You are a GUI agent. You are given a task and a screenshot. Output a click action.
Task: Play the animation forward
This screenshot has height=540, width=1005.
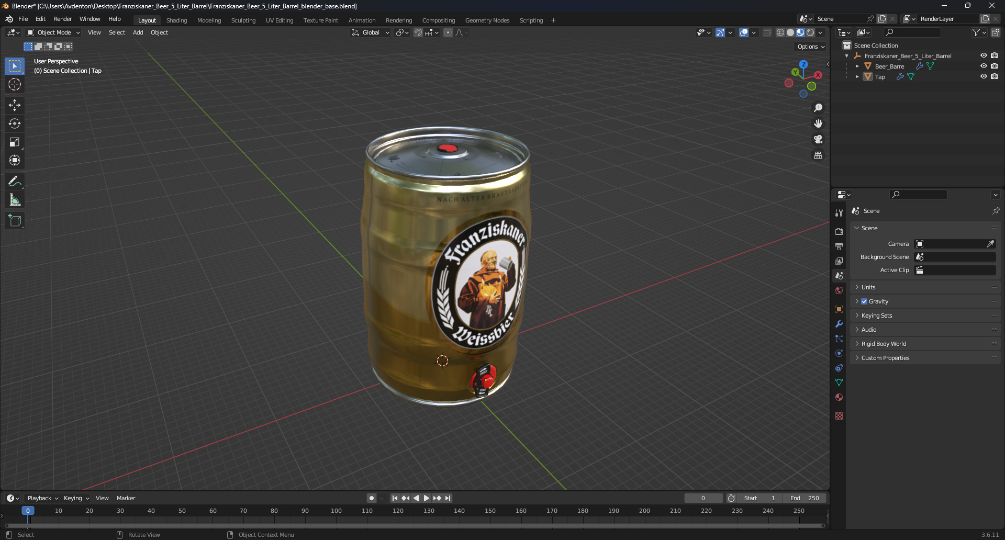[426, 498]
